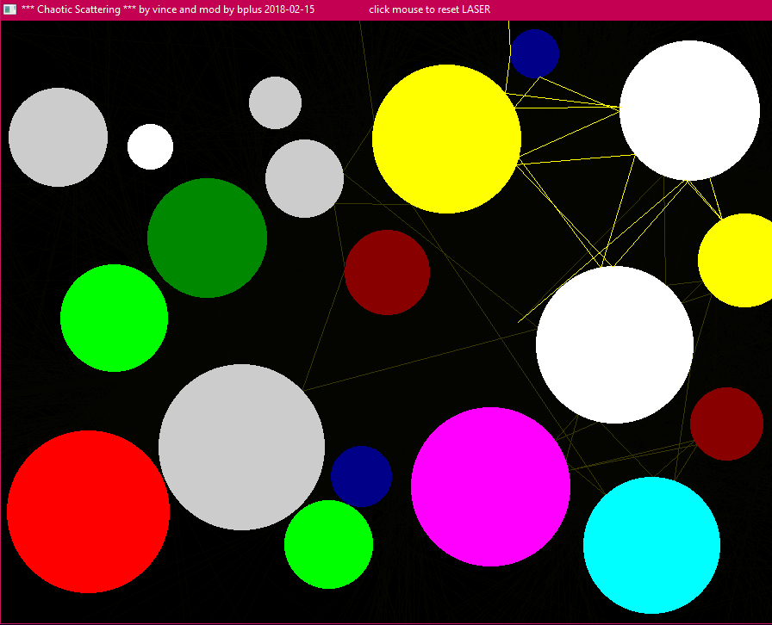Click the magenta circle
The height and width of the screenshot is (625, 772).
click(x=490, y=486)
